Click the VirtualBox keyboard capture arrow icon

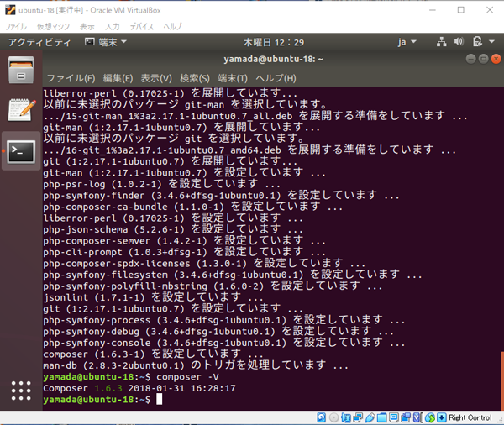442,417
